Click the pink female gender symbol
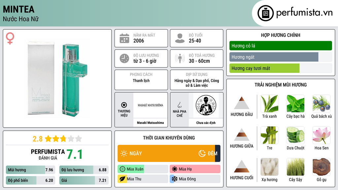Image resolution: width=338 pixels, height=190 pixels. pos(10,38)
